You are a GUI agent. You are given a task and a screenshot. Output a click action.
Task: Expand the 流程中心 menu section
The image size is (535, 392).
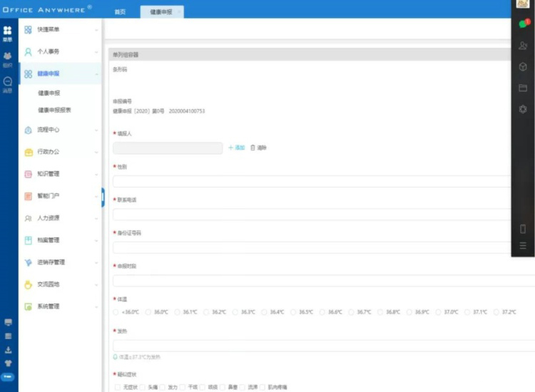(61, 130)
